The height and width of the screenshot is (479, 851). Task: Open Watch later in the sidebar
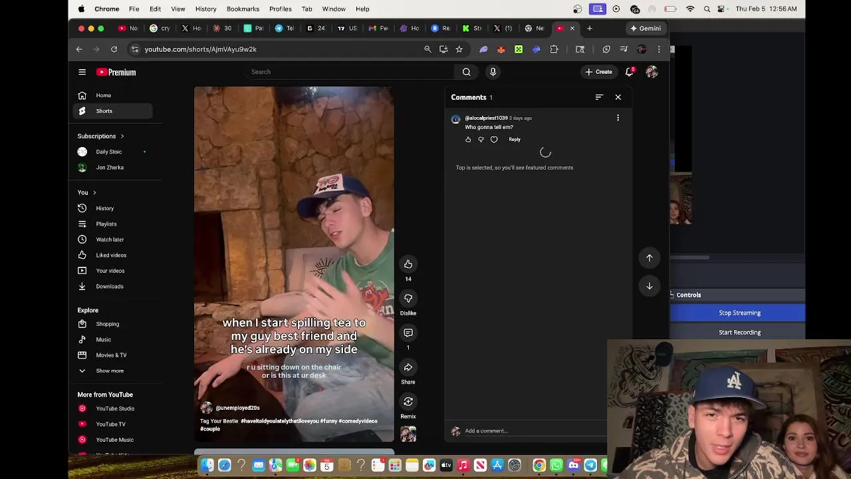click(x=113, y=239)
